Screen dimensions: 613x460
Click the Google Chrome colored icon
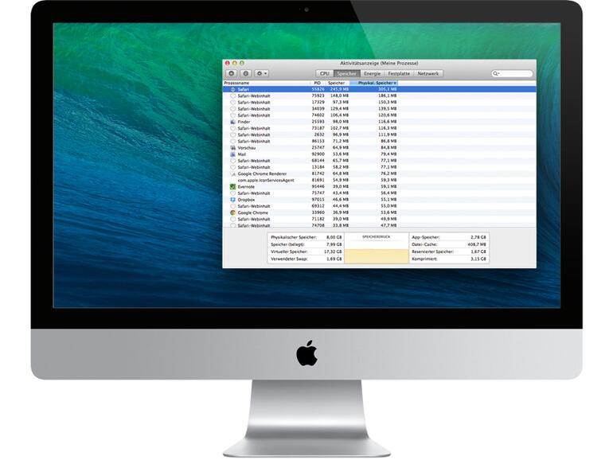233,212
